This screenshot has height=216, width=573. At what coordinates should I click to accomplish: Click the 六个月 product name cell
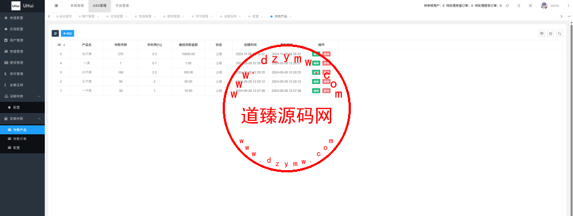[87, 72]
